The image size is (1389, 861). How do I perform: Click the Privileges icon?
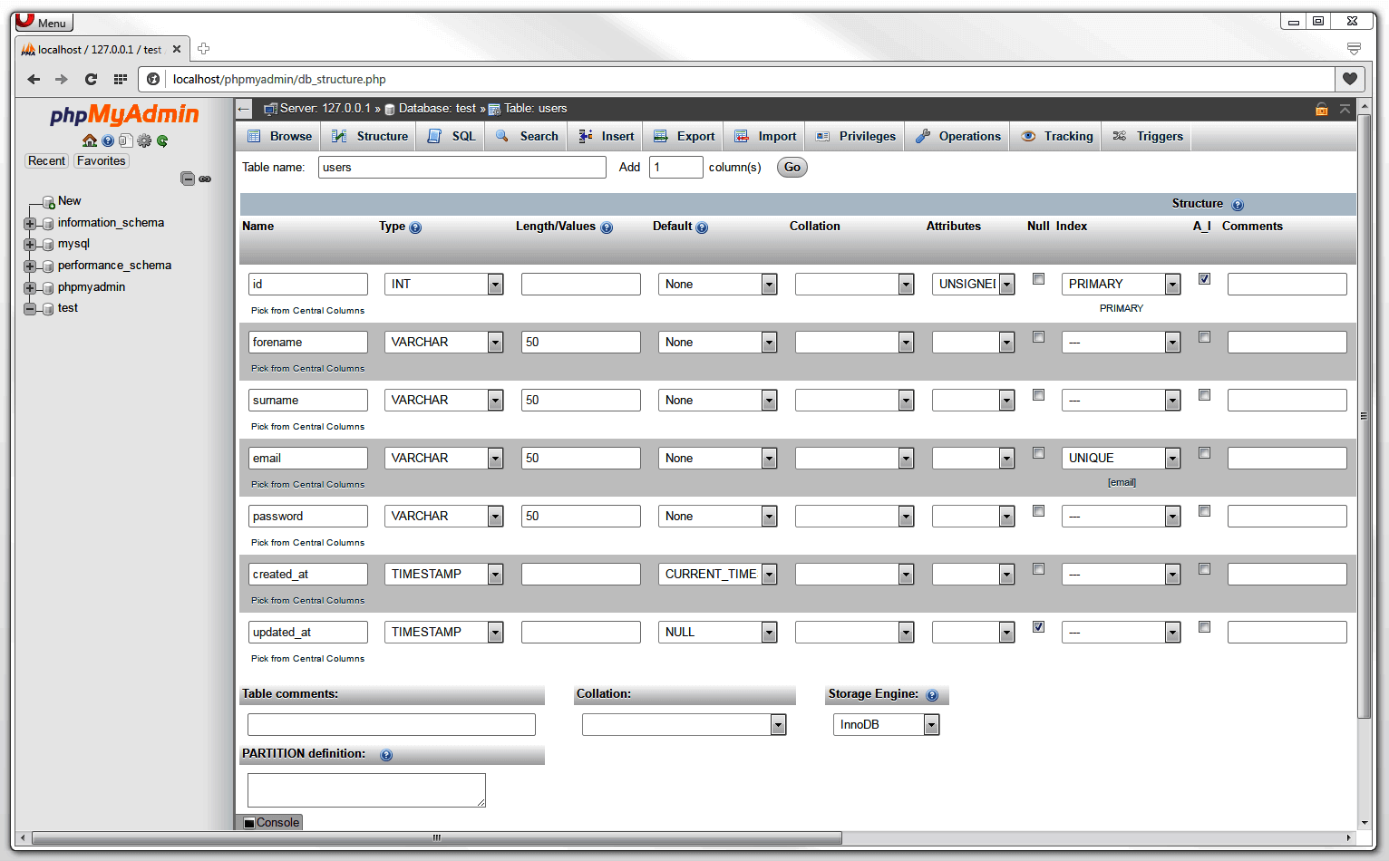click(825, 136)
